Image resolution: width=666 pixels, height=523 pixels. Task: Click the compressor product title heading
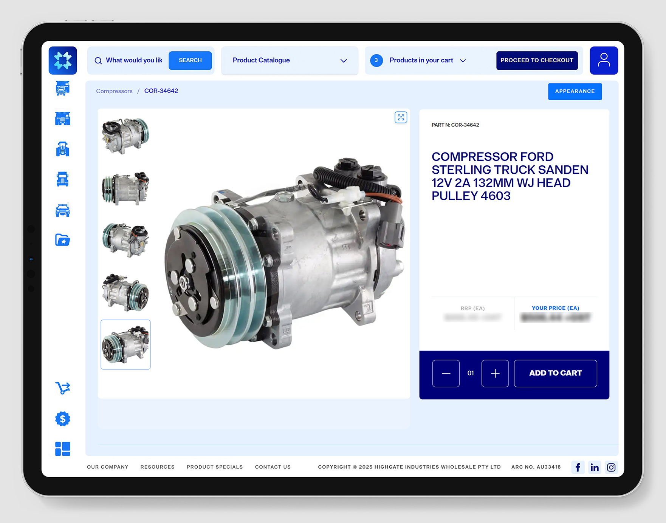[x=510, y=176]
